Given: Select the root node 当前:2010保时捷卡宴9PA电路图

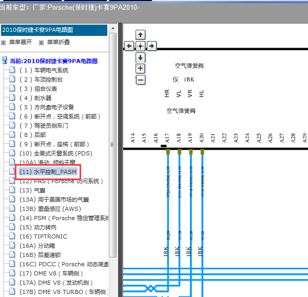Looking at the screenshot, I should [x=53, y=61].
